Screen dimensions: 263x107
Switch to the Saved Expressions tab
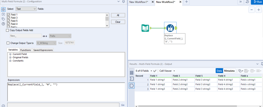click(43, 50)
